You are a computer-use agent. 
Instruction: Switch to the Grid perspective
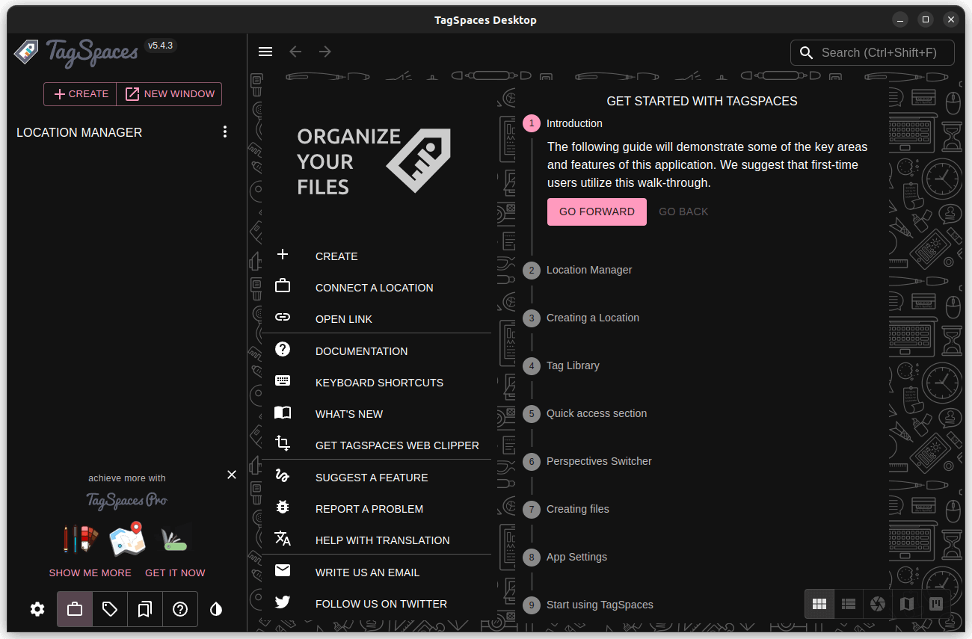pos(819,604)
